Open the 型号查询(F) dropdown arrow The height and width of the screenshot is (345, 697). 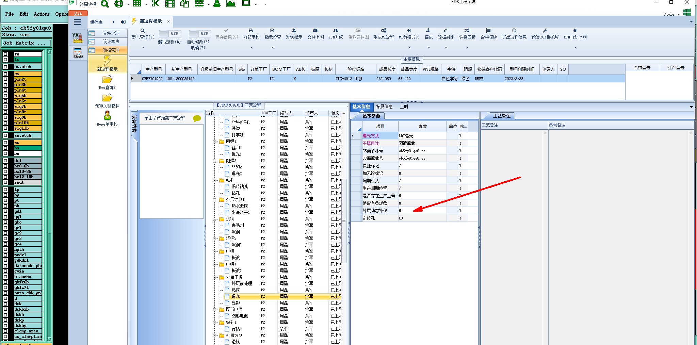click(143, 48)
